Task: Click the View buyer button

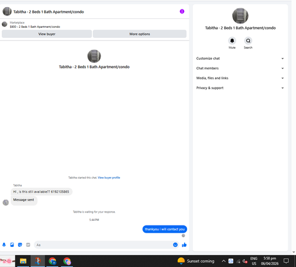Action: [47, 34]
